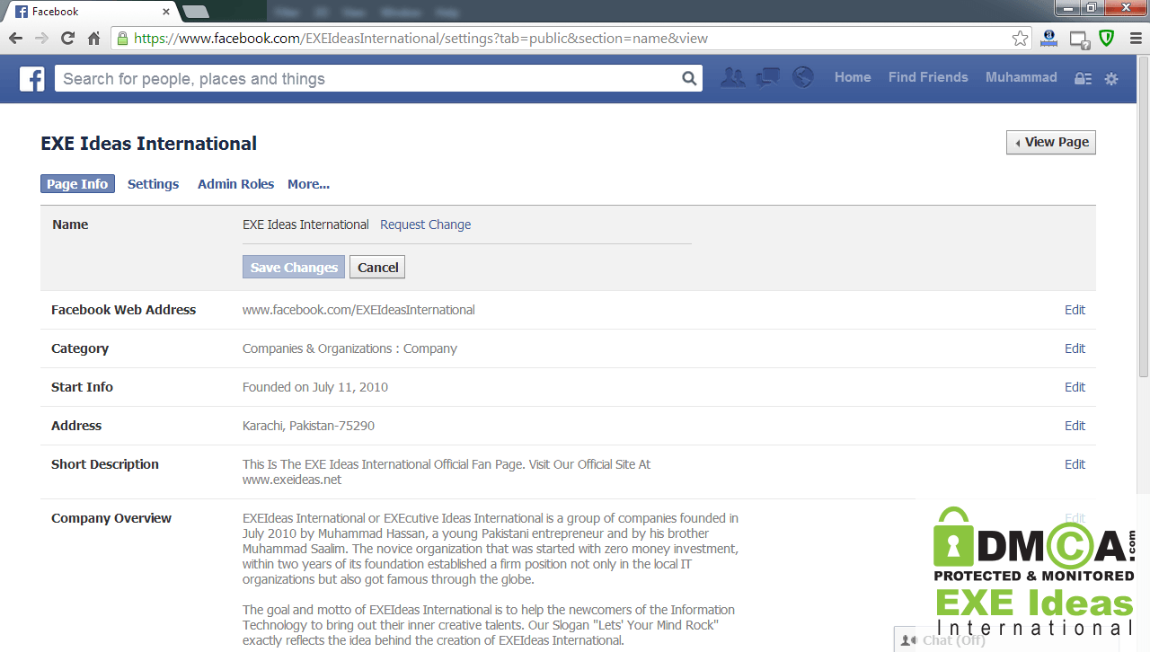Click the account settings gear icon
This screenshot has height=652, width=1150.
click(x=1111, y=79)
